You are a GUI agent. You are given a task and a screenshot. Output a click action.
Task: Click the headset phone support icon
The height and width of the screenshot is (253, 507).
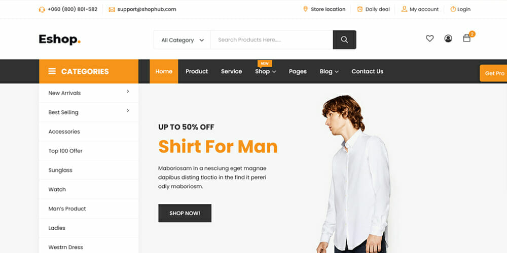pos(42,9)
